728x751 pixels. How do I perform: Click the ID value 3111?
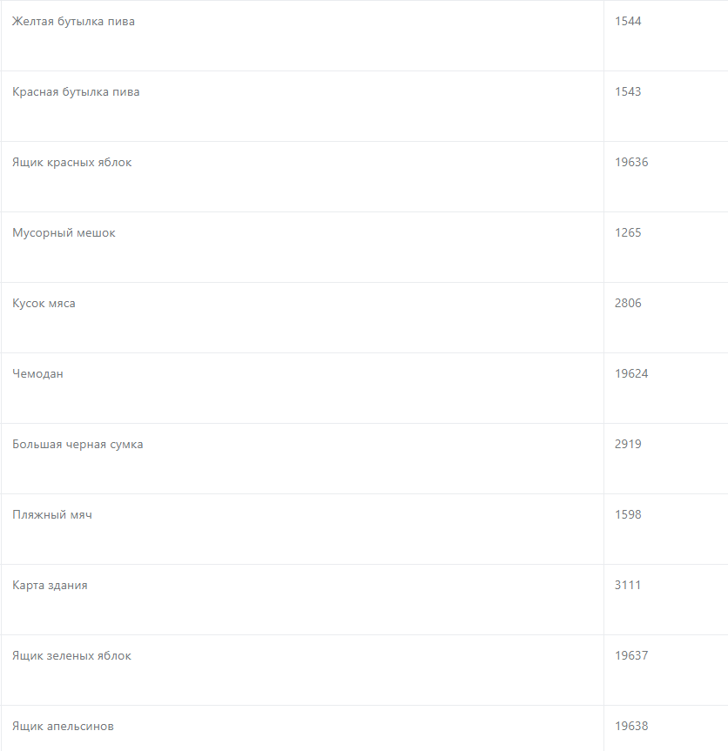point(628,586)
